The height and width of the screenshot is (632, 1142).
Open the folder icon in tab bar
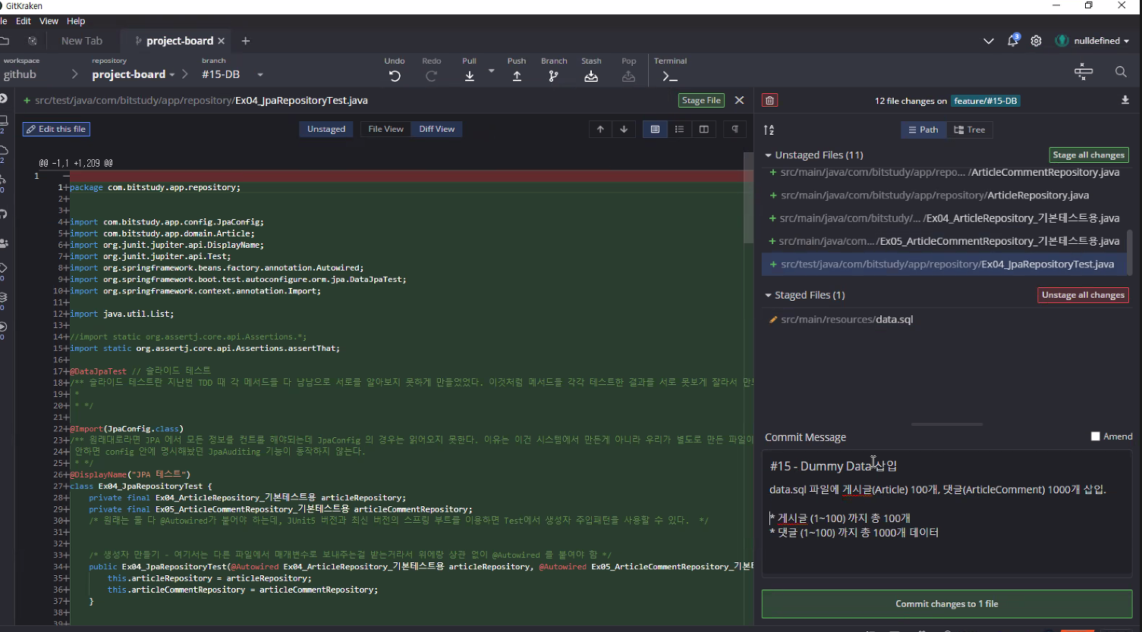(x=5, y=41)
